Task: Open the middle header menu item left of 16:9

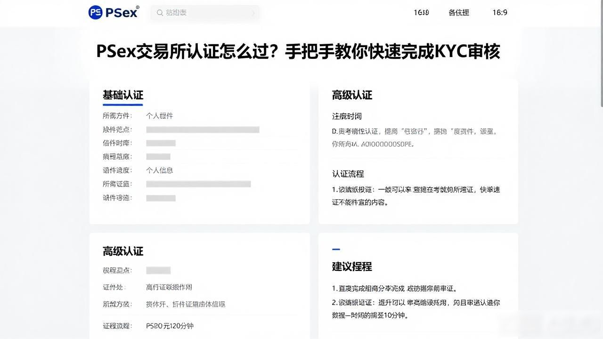Action: click(x=459, y=13)
